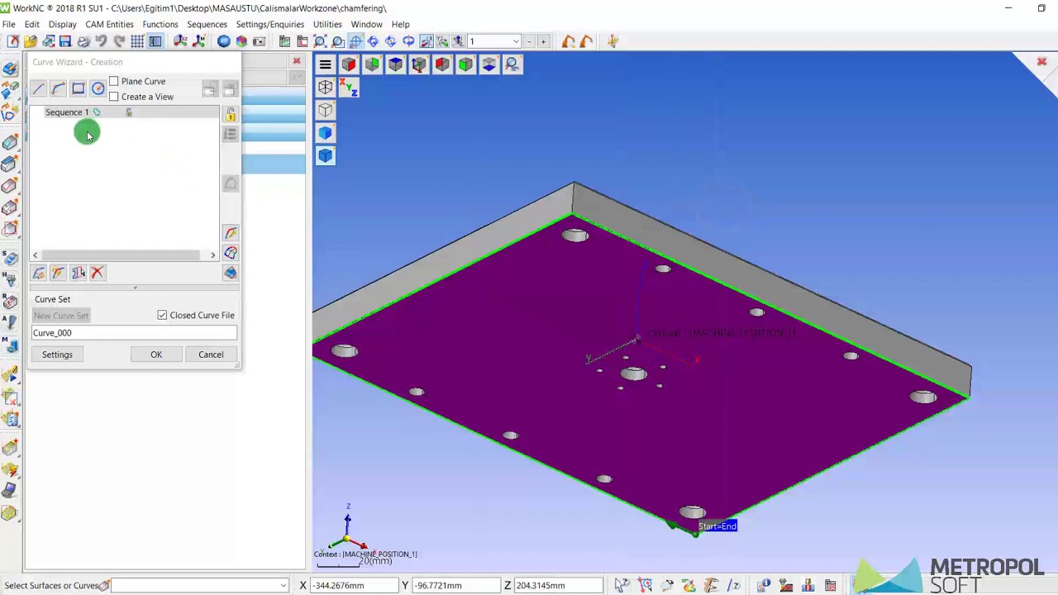This screenshot has height=595, width=1058.
Task: Select the line curve tool in Curve Wizard
Action: tap(39, 88)
